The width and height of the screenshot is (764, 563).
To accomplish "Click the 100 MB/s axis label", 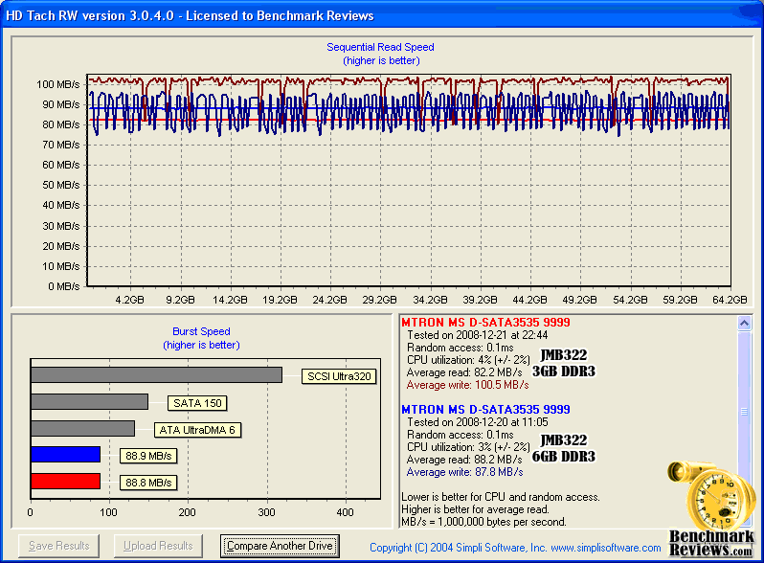I will click(x=58, y=84).
